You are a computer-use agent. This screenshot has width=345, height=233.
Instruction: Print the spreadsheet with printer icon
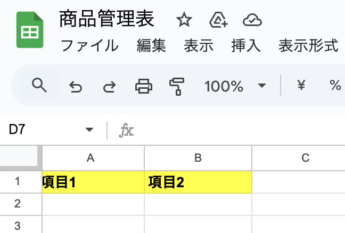143,86
